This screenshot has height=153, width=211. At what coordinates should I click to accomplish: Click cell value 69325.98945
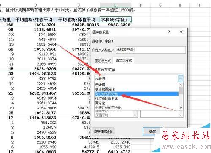(86, 25)
